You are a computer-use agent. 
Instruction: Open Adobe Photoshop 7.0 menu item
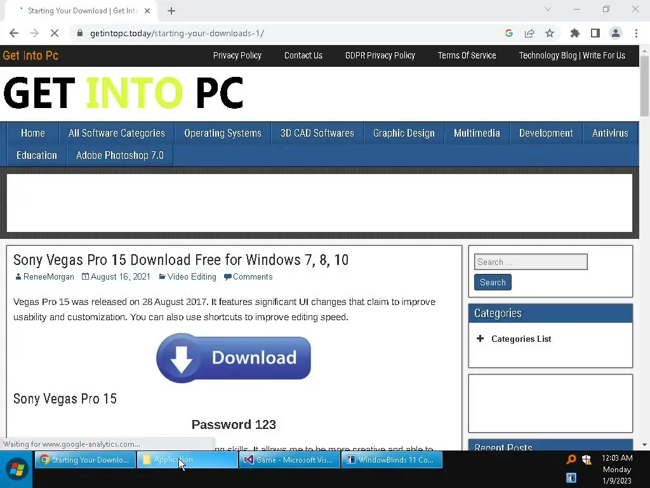[x=120, y=155]
